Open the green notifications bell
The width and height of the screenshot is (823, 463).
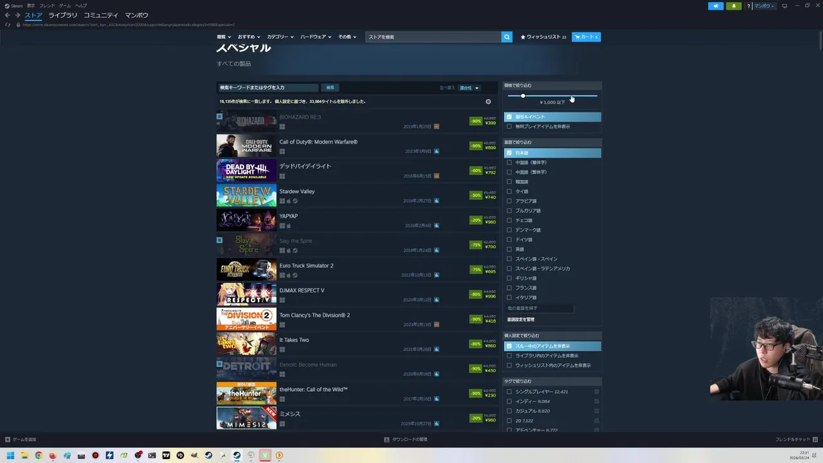click(734, 6)
